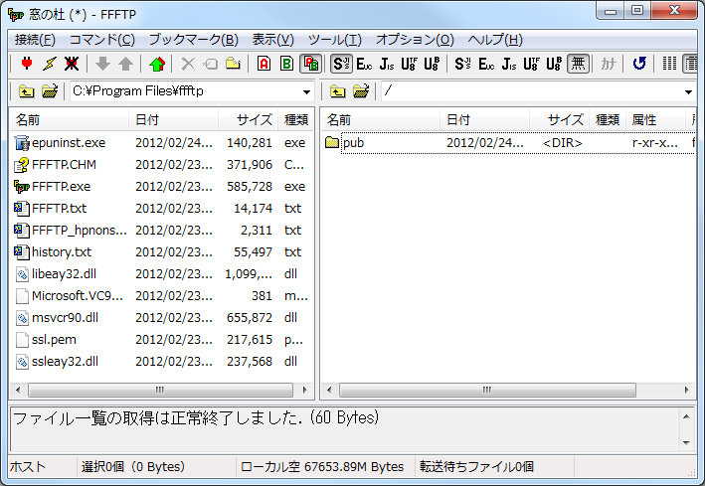Click the lightning bolt Quick Connect icon
This screenshot has height=486, width=705.
click(x=50, y=64)
